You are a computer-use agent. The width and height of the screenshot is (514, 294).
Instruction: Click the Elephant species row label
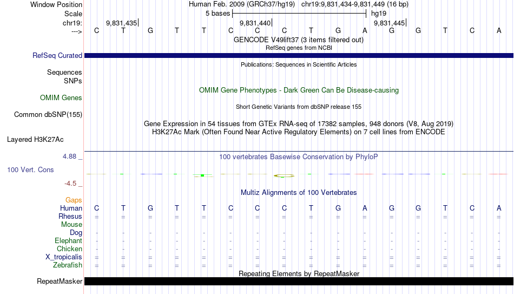pyautogui.click(x=68, y=240)
